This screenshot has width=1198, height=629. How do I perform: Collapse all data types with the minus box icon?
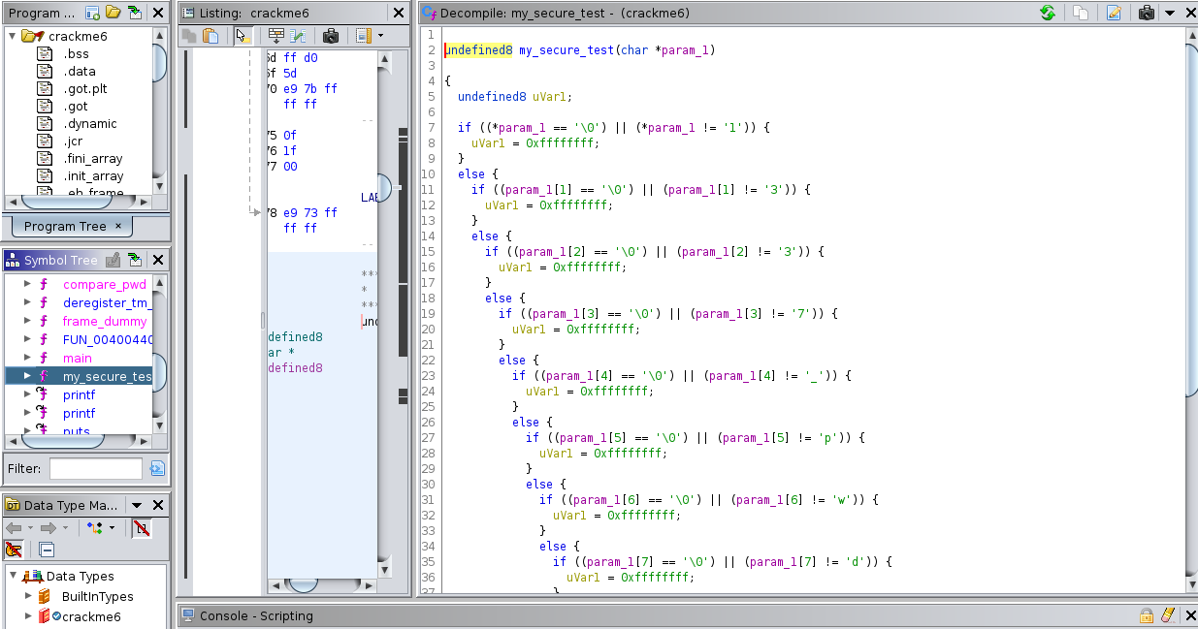point(47,550)
